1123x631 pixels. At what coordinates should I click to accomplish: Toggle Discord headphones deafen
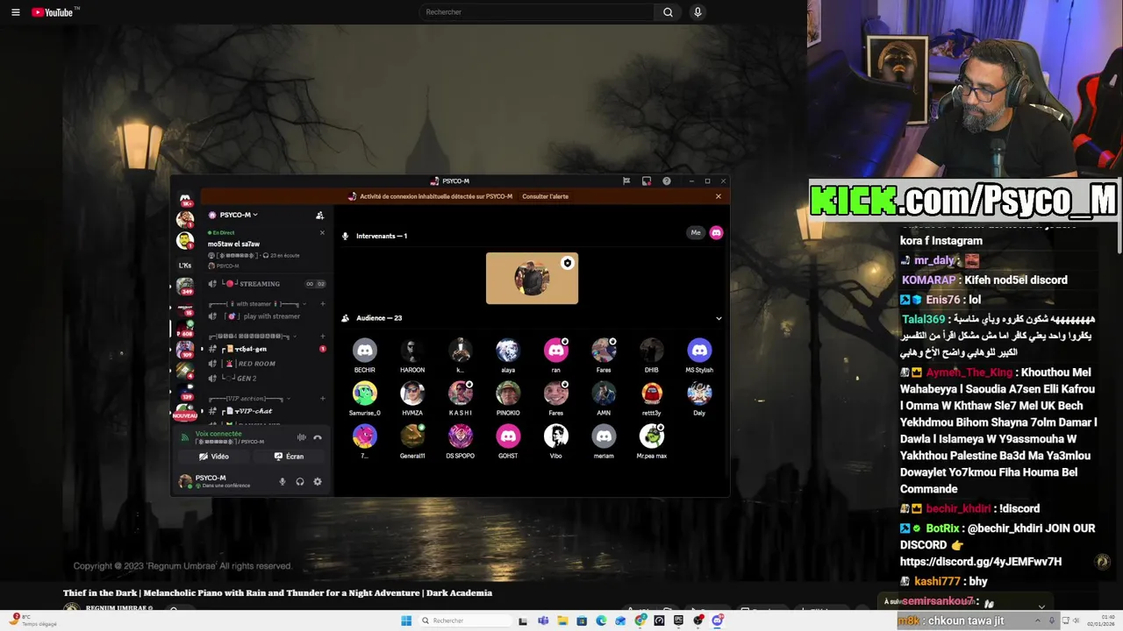300,481
